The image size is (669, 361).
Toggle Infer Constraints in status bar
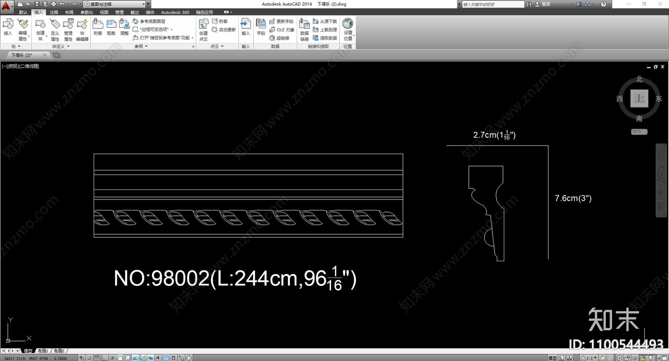point(82,358)
